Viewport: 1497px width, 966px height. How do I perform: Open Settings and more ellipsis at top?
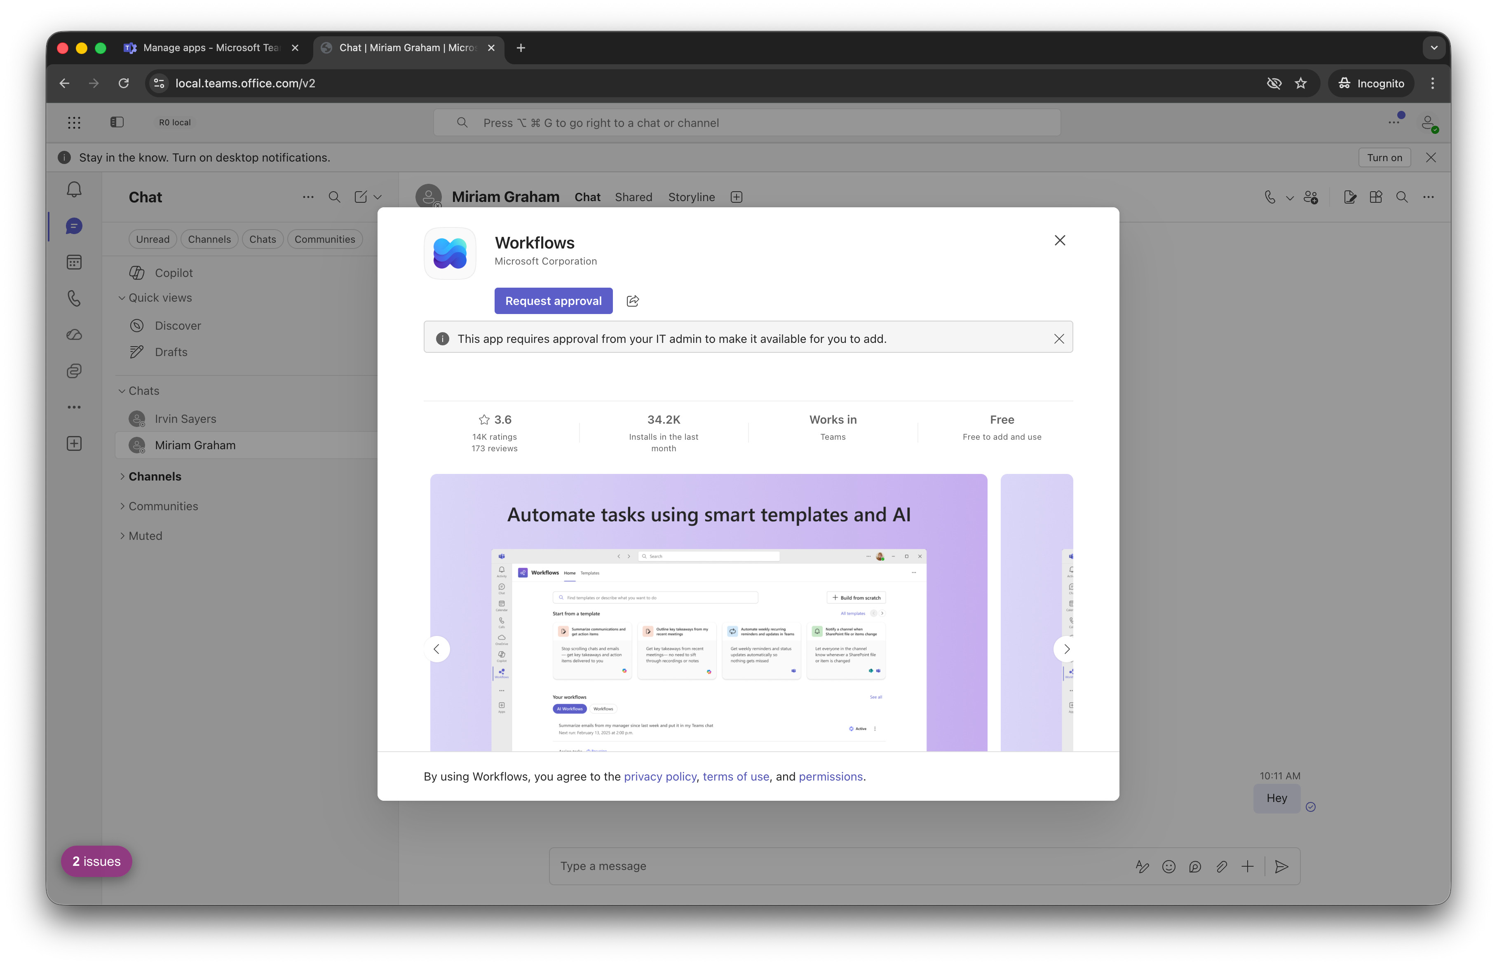click(x=1394, y=122)
